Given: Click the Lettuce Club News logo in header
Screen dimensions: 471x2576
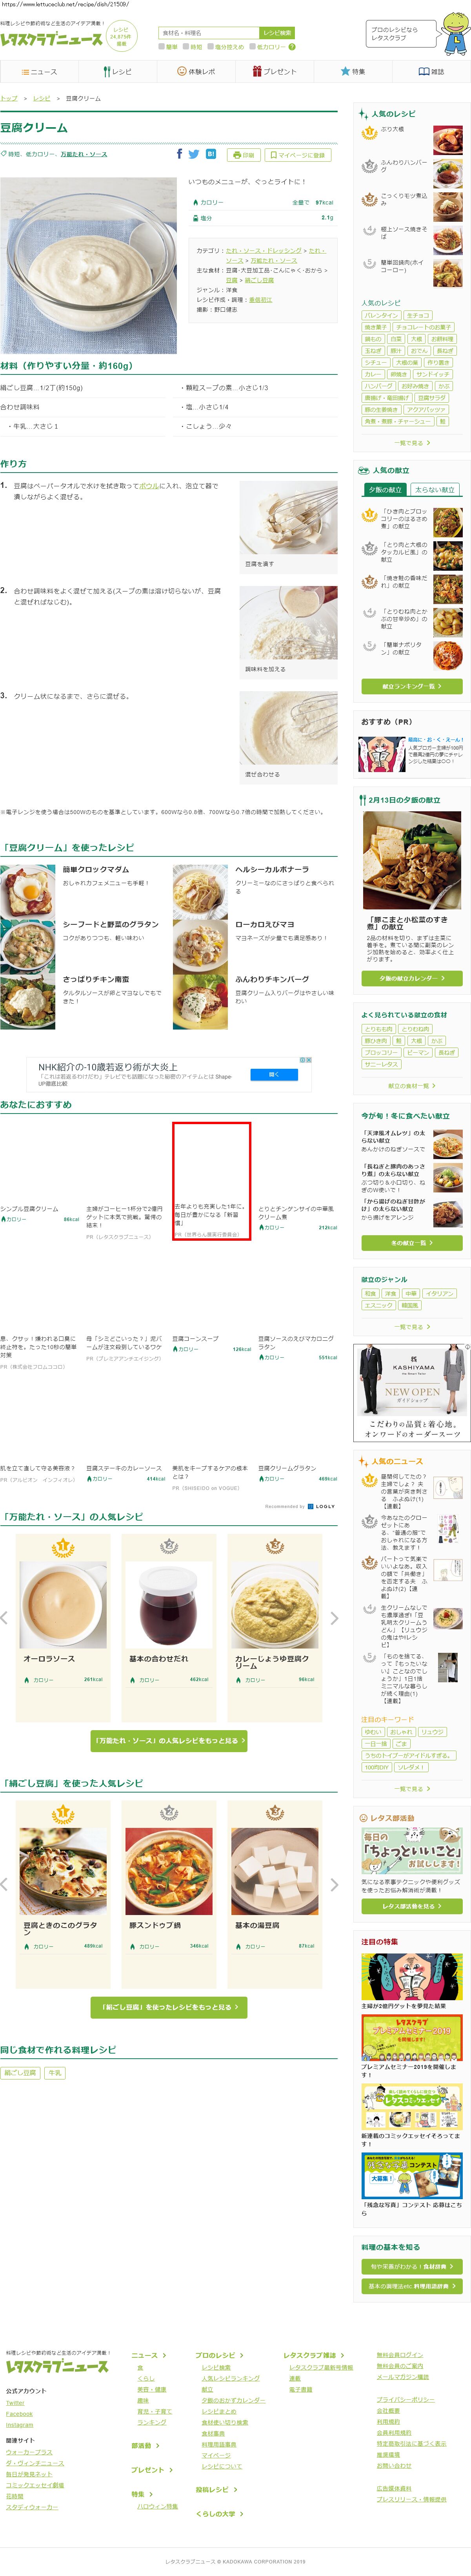Looking at the screenshot, I should coord(51,39).
